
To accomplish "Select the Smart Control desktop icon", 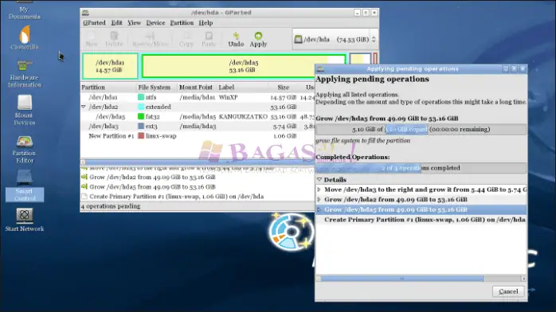I will tap(25, 186).
